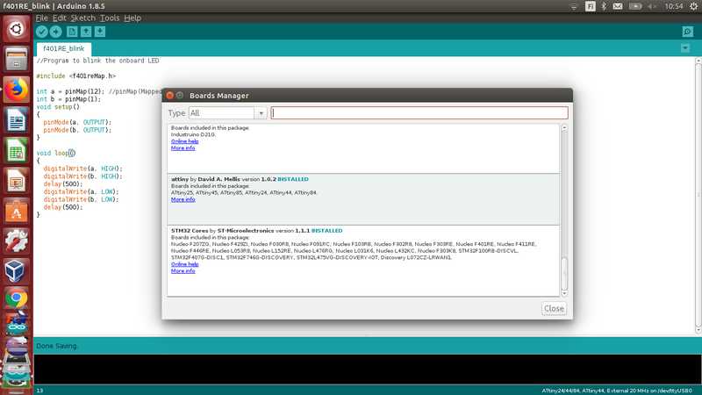
Task: Open More info link under Industruino D21G
Action: (x=183, y=147)
